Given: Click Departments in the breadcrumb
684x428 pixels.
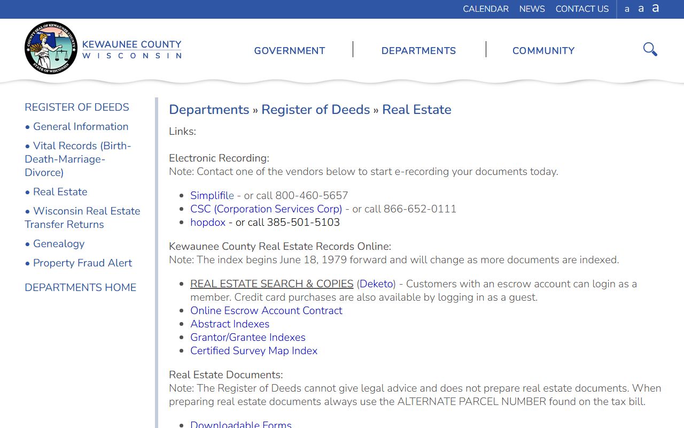Looking at the screenshot, I should pos(209,110).
